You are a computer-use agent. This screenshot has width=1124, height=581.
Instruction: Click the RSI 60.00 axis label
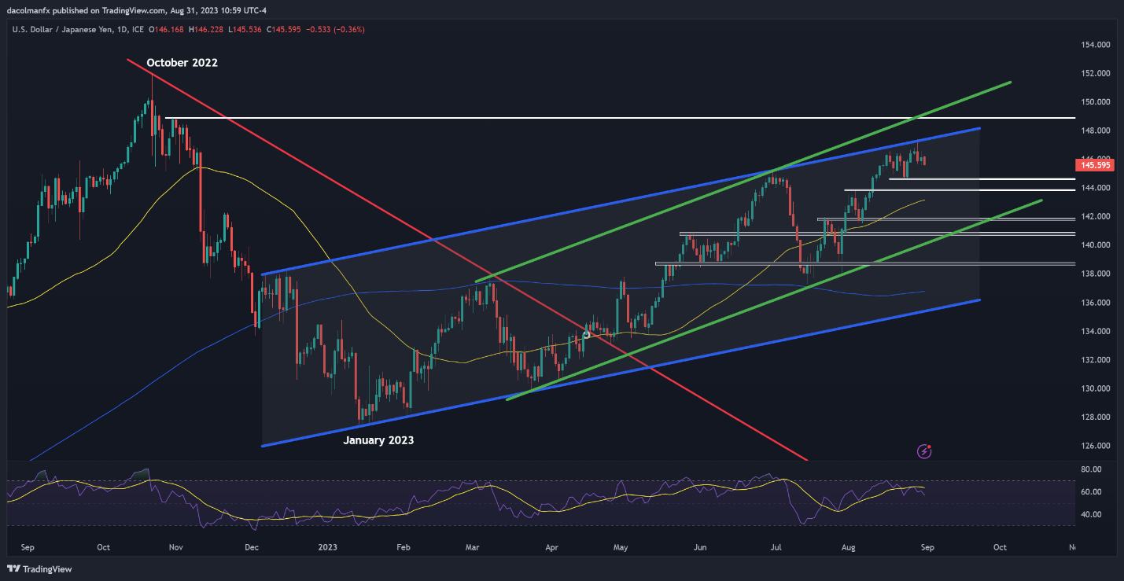tap(1091, 492)
